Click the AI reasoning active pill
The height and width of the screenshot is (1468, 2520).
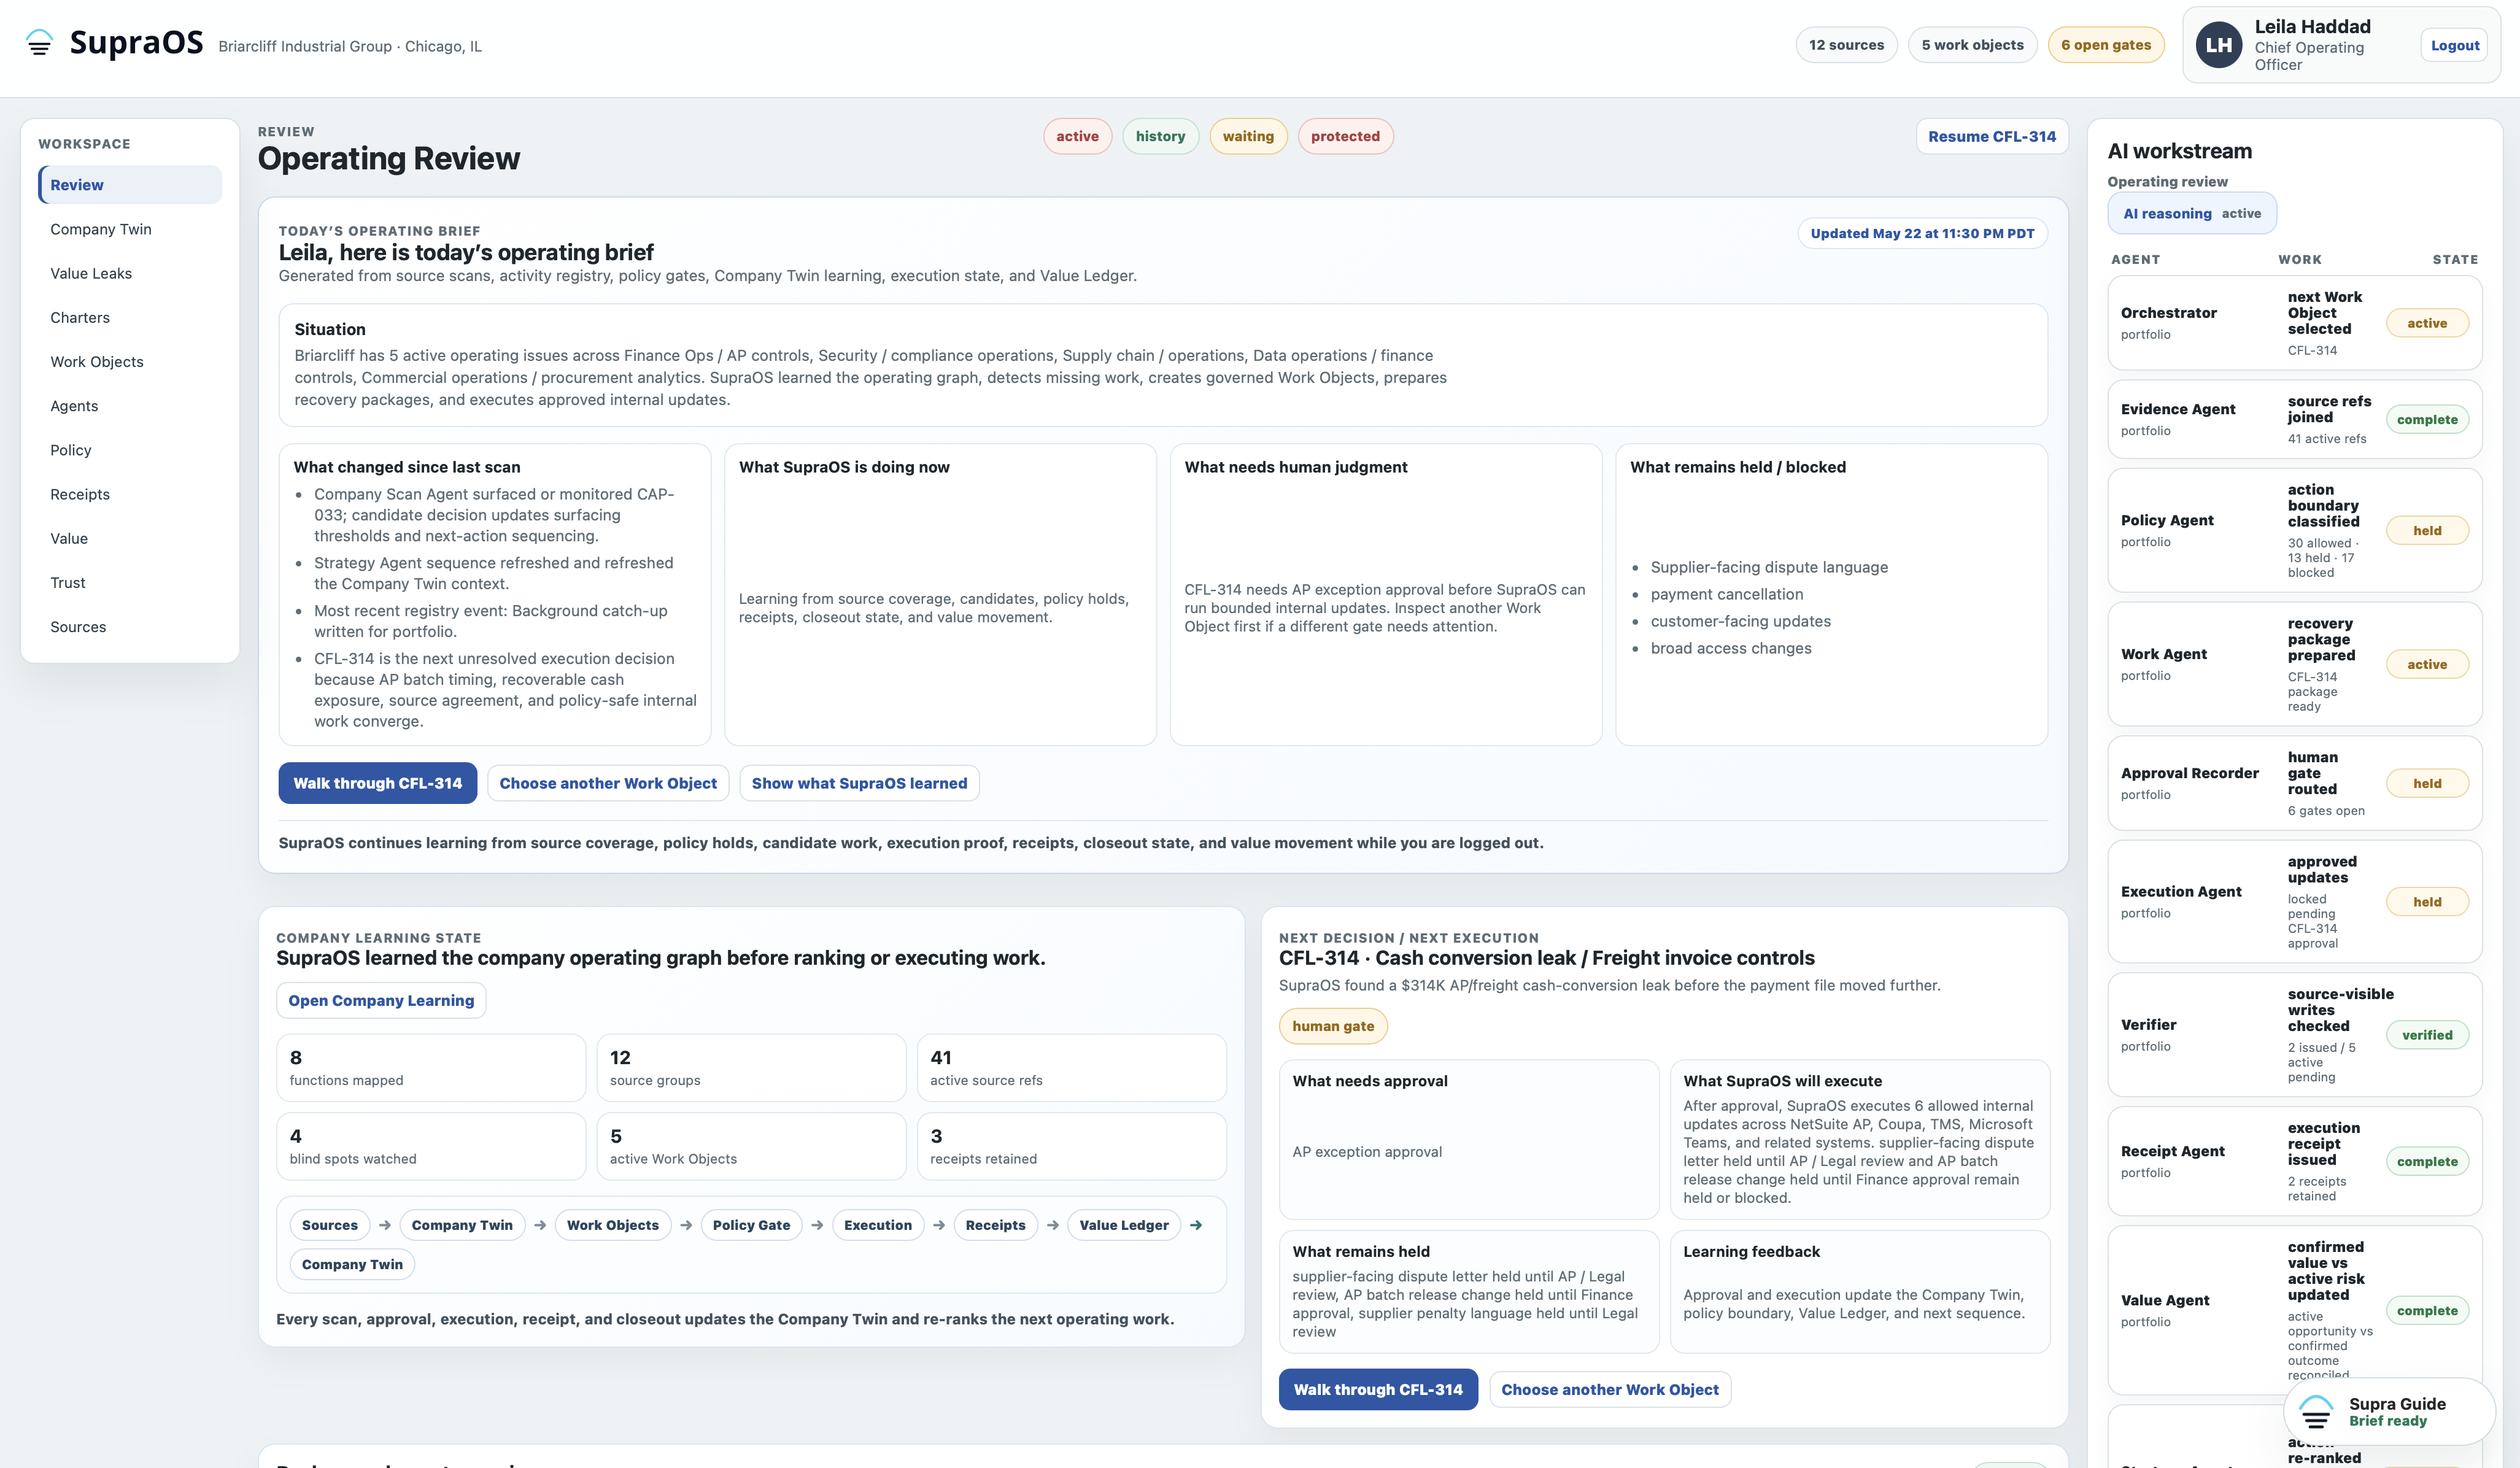(x=2191, y=213)
